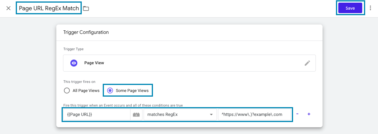The image size is (378, 134).
Task: Select the Some Page Views radio button
Action: 110,91
